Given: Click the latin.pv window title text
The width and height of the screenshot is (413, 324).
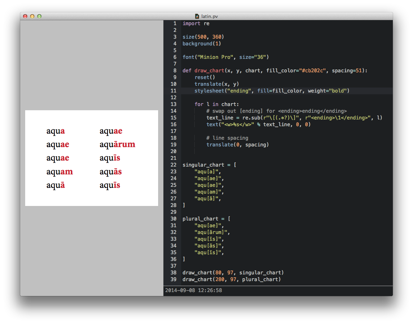Looking at the screenshot, I should (210, 16).
